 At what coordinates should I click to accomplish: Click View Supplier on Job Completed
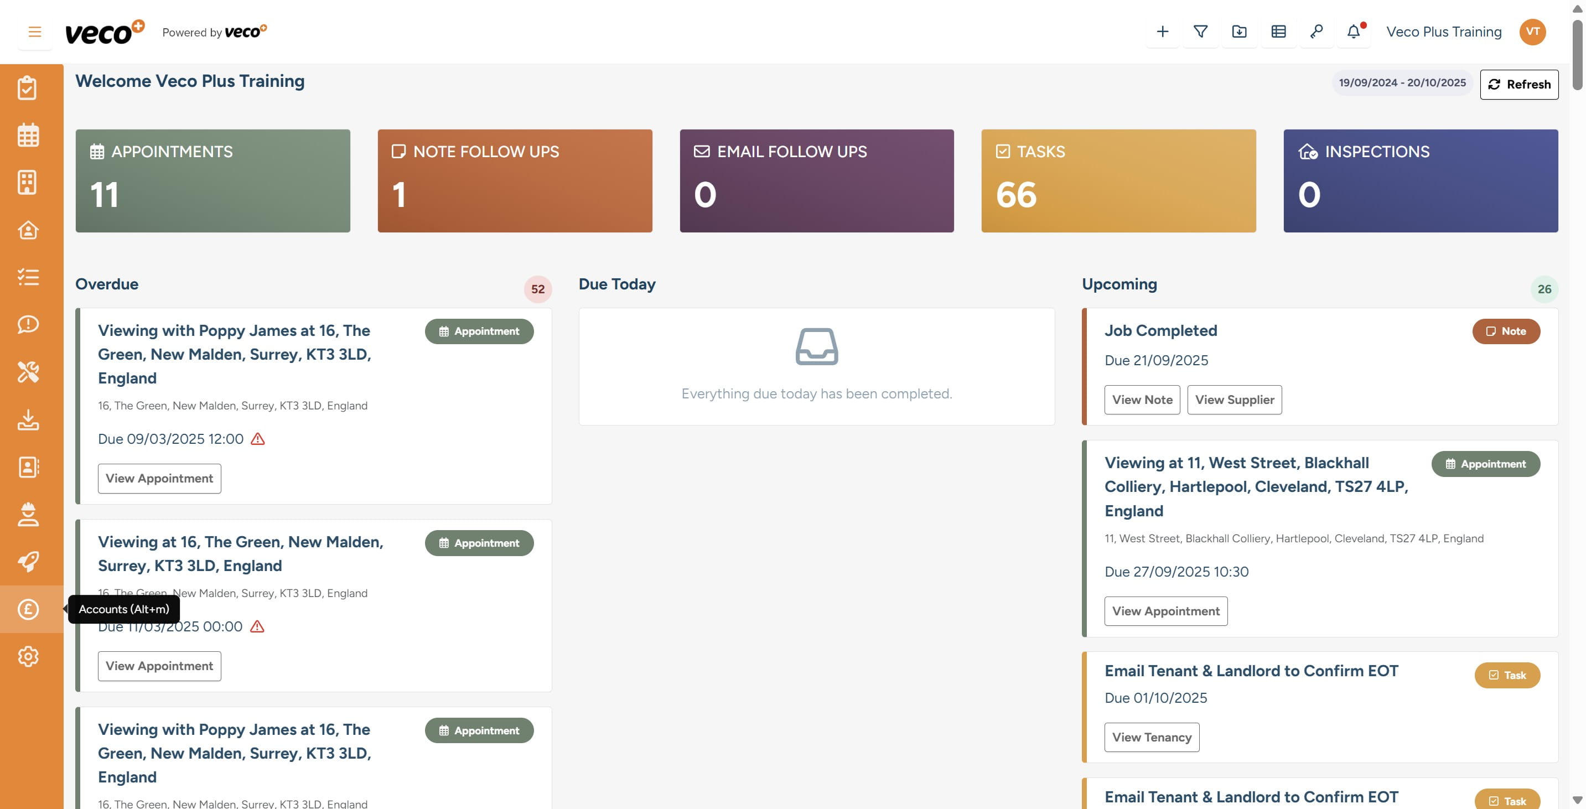[x=1234, y=400]
